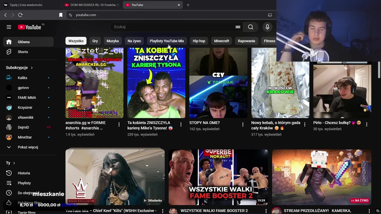Open the gprivvv channel subscription
Screen dimensions: 381x214
[28, 88]
